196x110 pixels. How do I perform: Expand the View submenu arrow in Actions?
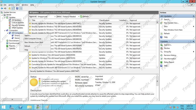click(193, 26)
